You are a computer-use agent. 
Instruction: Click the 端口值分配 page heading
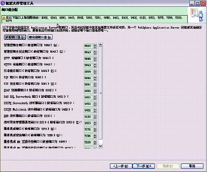point(10,10)
